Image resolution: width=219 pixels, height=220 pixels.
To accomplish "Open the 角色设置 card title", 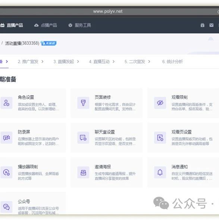I will pyautogui.click(x=26, y=97).
